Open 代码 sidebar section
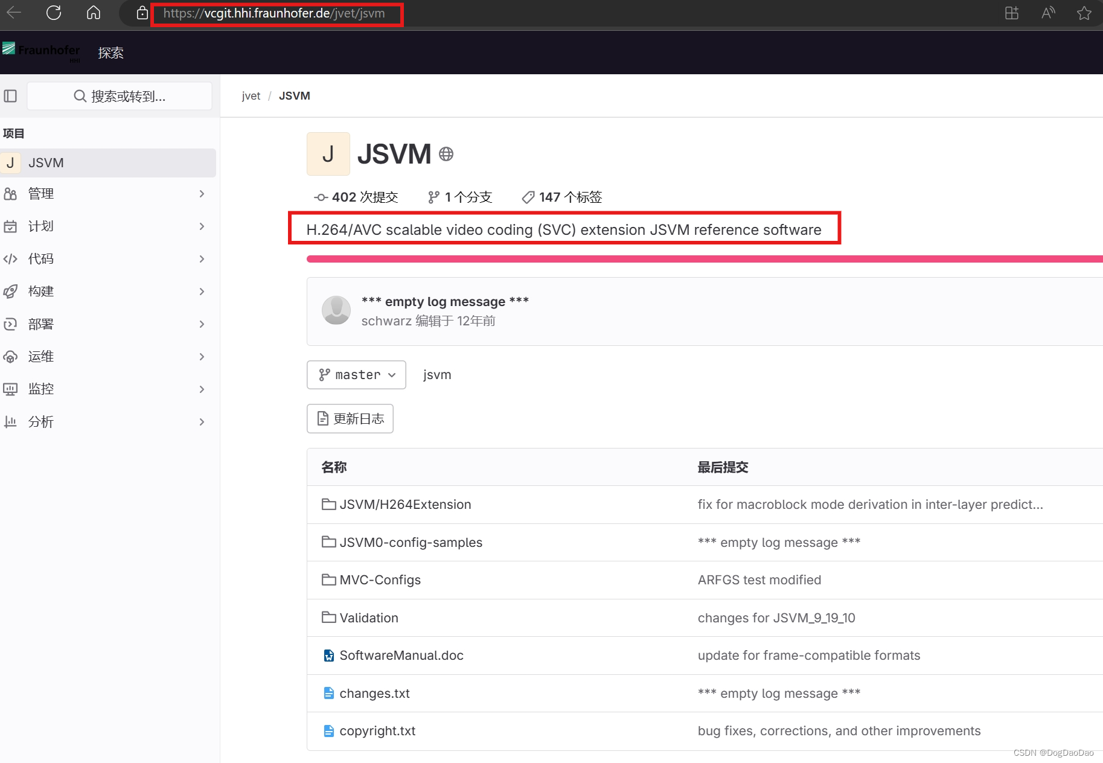This screenshot has width=1103, height=763. click(x=108, y=259)
